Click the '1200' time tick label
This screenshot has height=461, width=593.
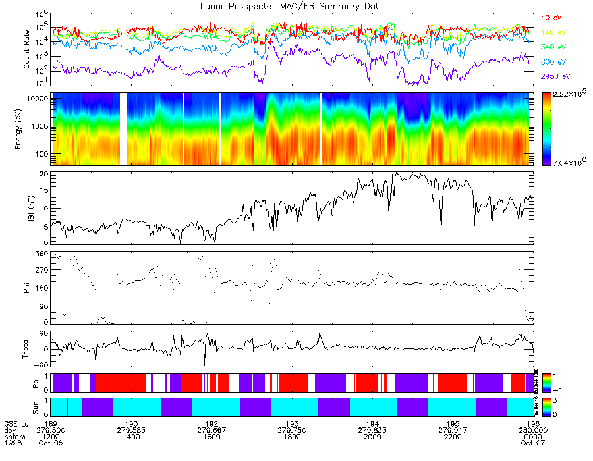[51, 437]
